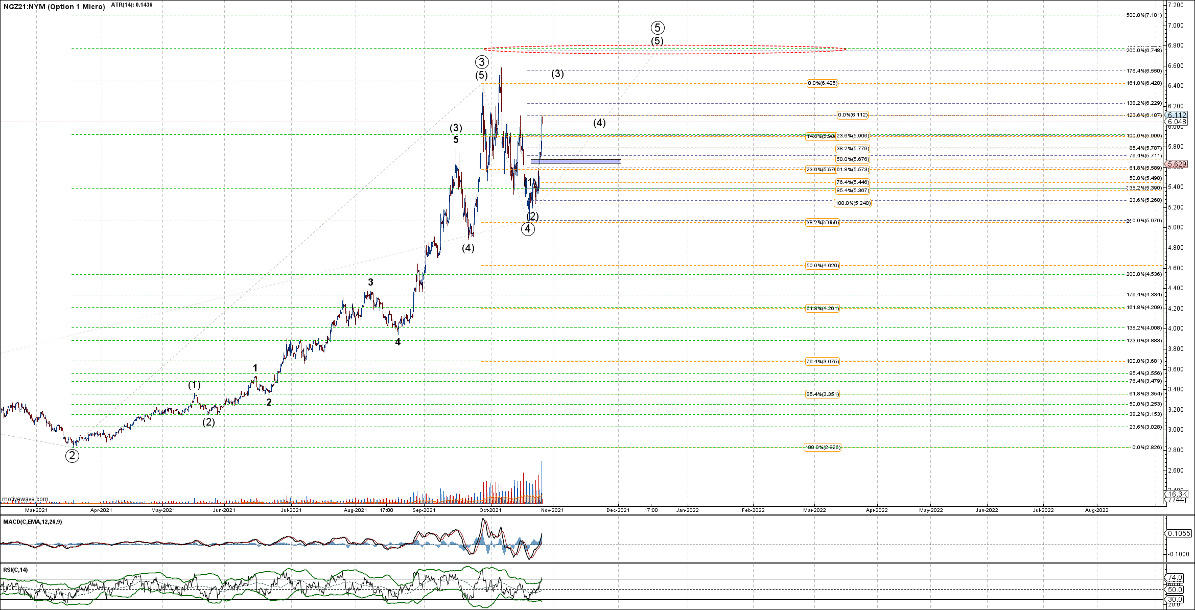Select the ATR(14) study label

pyautogui.click(x=132, y=5)
